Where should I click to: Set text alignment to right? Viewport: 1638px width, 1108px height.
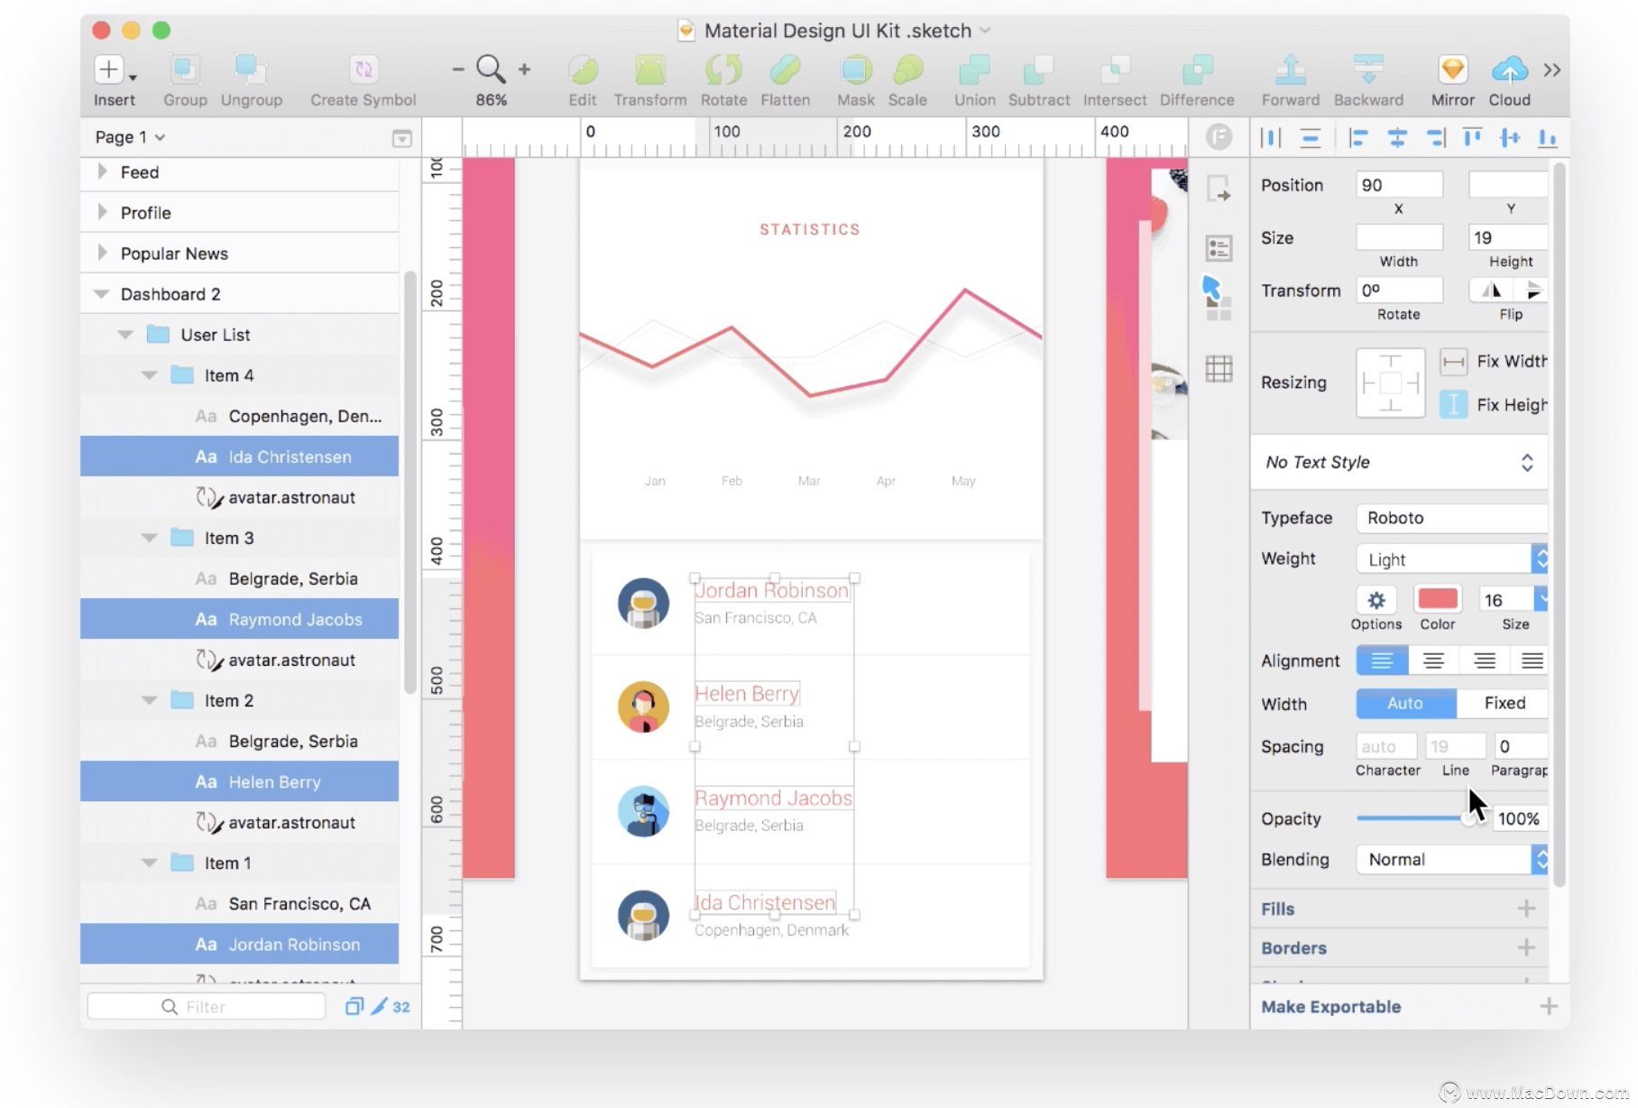pyautogui.click(x=1484, y=660)
